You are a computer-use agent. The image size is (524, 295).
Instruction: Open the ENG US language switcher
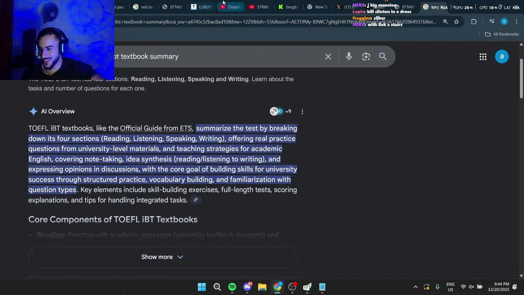[x=450, y=287]
